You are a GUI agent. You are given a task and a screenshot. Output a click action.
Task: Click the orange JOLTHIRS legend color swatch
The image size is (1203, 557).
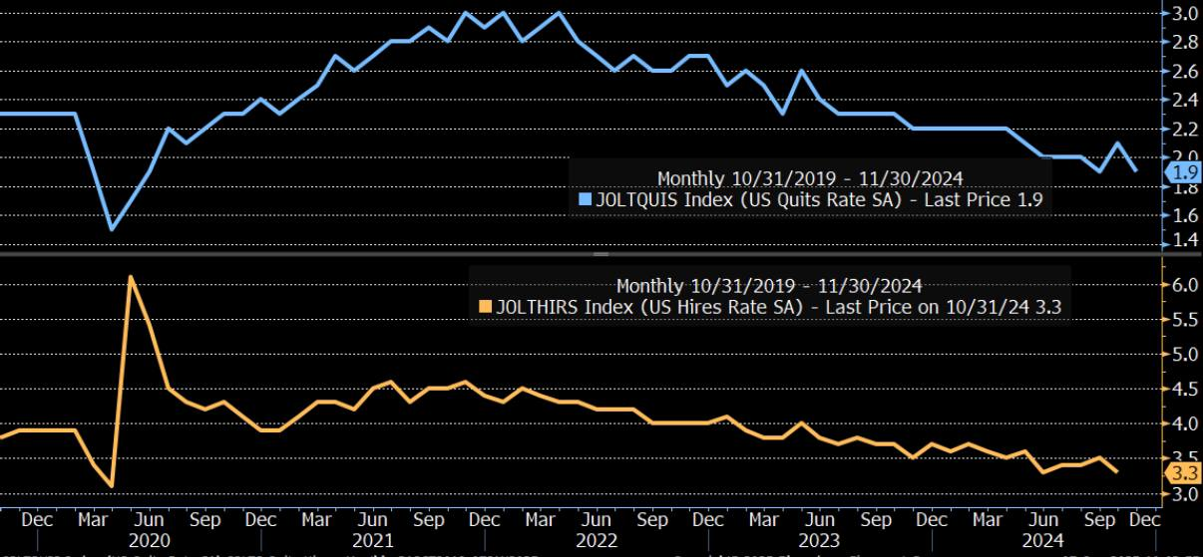click(x=486, y=307)
